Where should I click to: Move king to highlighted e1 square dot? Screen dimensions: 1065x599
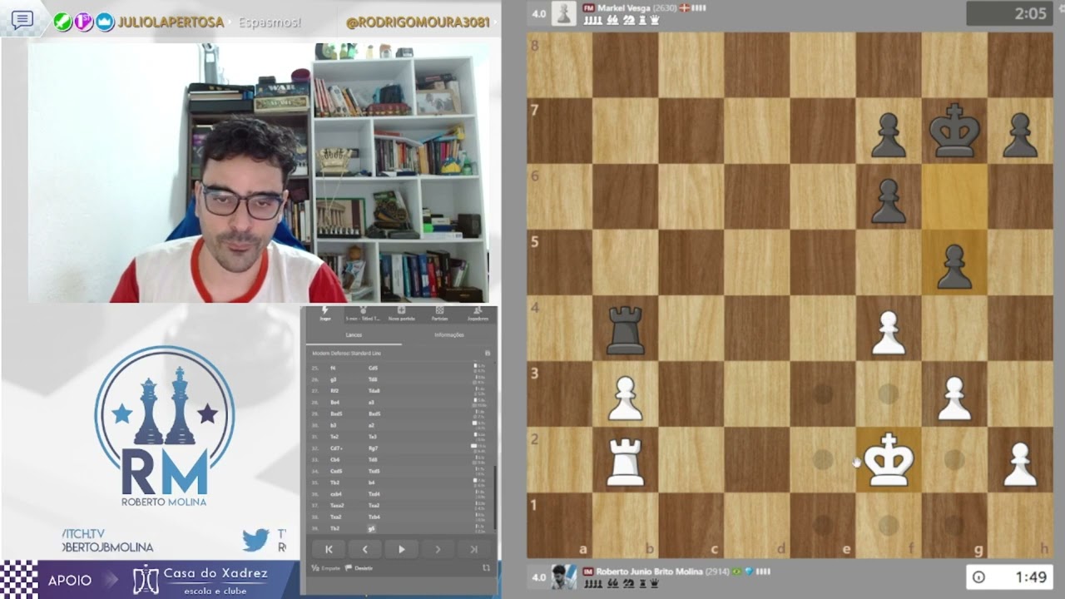pos(823,525)
